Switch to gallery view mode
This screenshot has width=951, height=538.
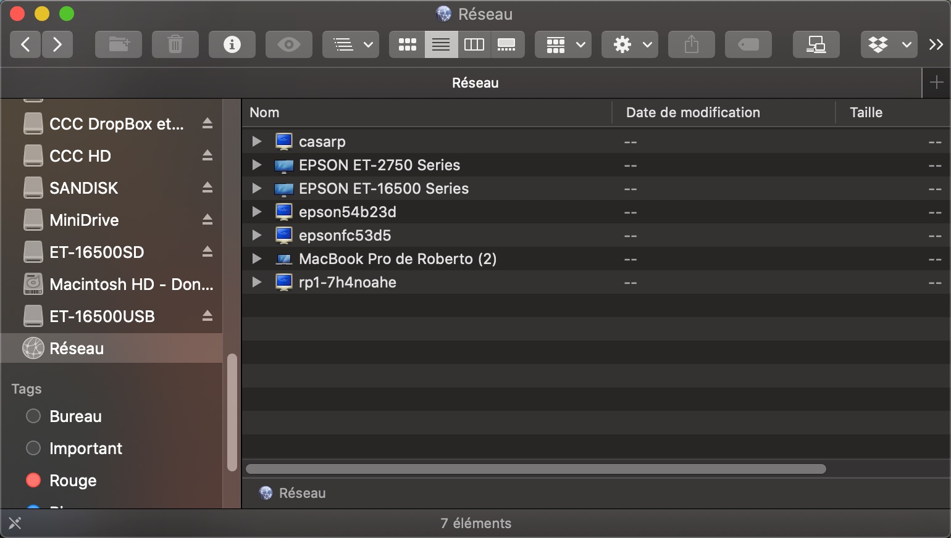[x=507, y=44]
